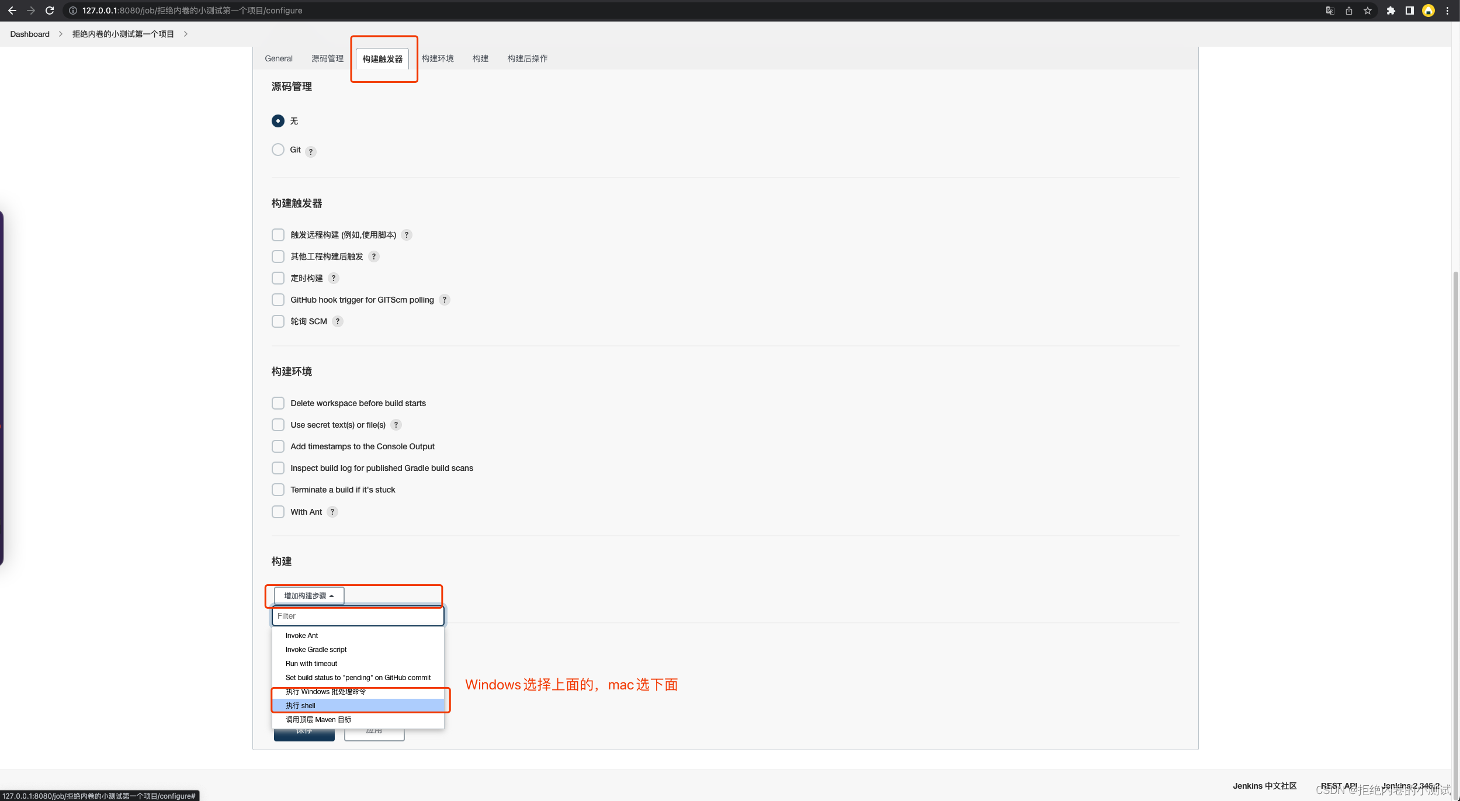Image resolution: width=1460 pixels, height=801 pixels.
Task: Choose Invoke Gradle script build step
Action: coord(358,650)
